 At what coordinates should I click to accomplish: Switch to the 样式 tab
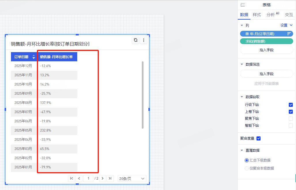pyautogui.click(x=257, y=15)
